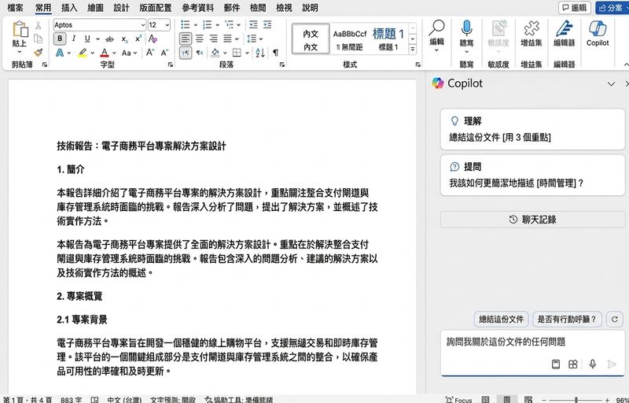
Task: Click the Copilot ribbon button
Action: 598,34
